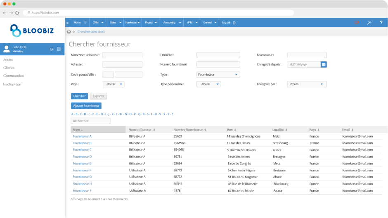Click John DOE user avatar icon
The width and height of the screenshot is (388, 218).
7,49
